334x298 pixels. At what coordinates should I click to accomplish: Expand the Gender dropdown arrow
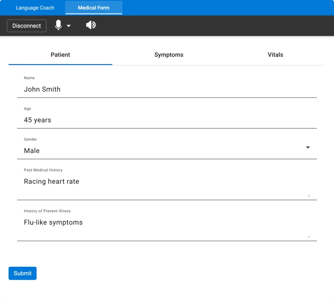point(308,148)
